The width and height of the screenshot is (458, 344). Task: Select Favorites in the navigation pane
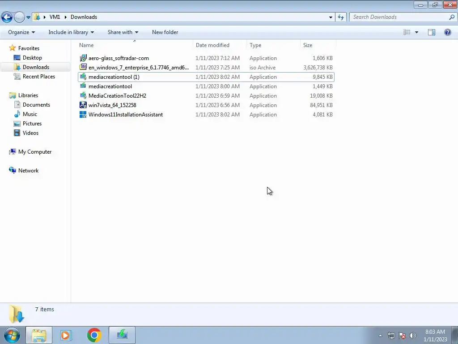click(29, 48)
